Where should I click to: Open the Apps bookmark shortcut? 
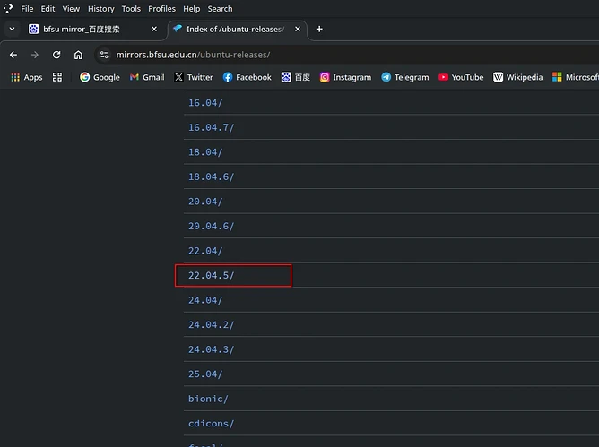click(x=26, y=77)
